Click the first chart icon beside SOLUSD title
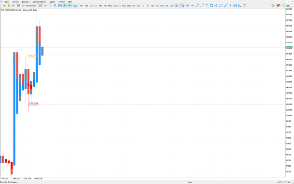The image size is (294, 184). (x=3, y=10)
